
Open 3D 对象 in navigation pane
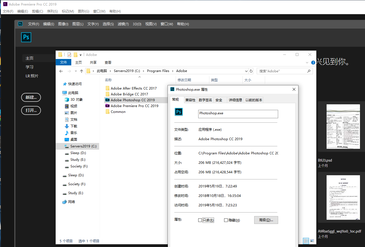click(x=74, y=99)
